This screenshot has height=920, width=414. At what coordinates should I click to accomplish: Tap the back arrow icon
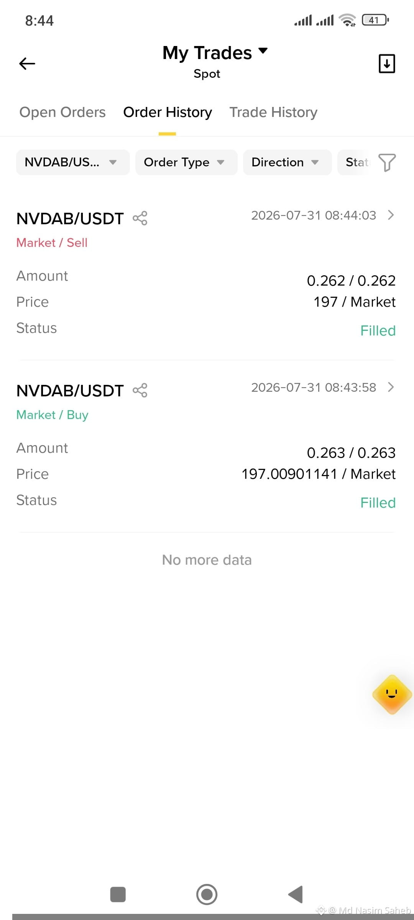coord(27,64)
